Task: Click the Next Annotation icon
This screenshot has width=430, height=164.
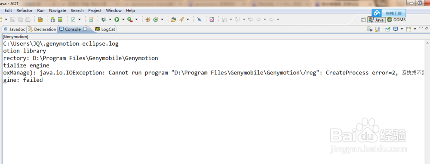Action: (x=224, y=19)
